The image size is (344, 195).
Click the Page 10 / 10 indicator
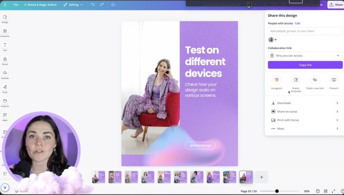click(x=249, y=191)
